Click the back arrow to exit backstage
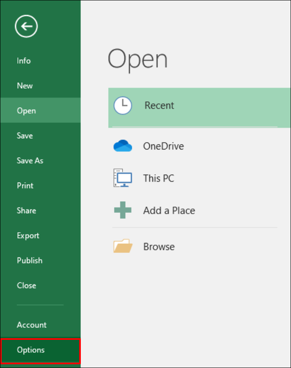291x368 pixels. pyautogui.click(x=26, y=27)
